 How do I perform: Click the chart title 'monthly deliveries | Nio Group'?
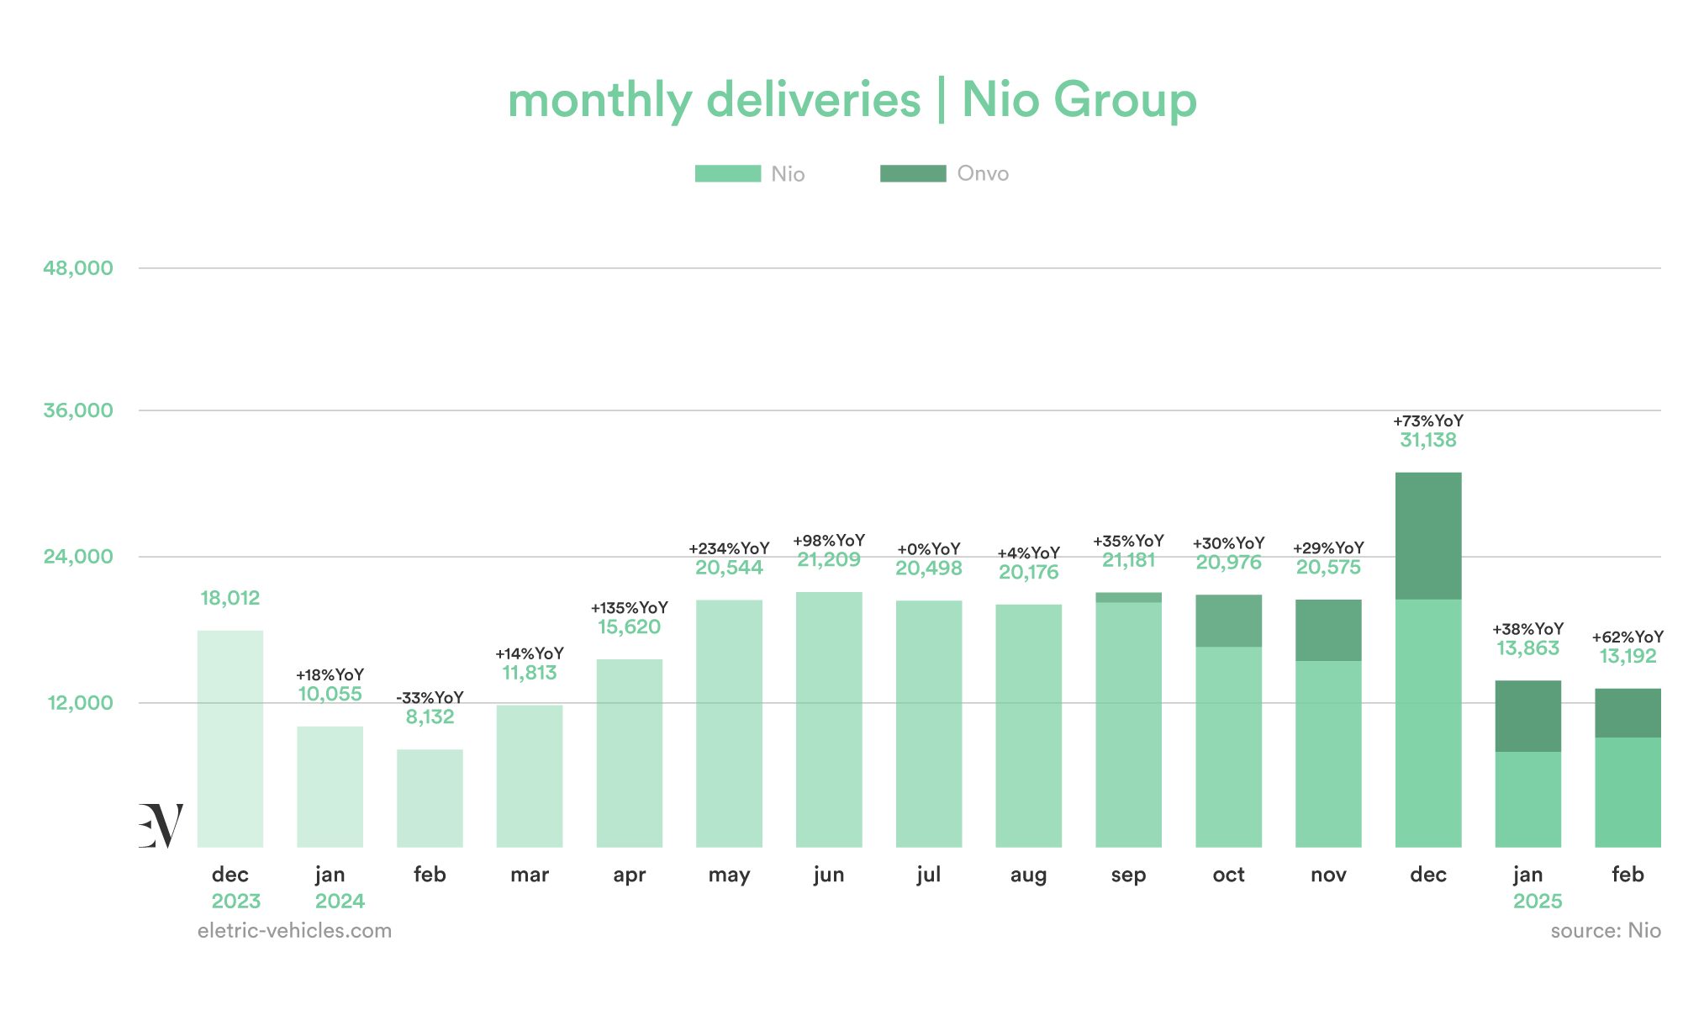(852, 100)
